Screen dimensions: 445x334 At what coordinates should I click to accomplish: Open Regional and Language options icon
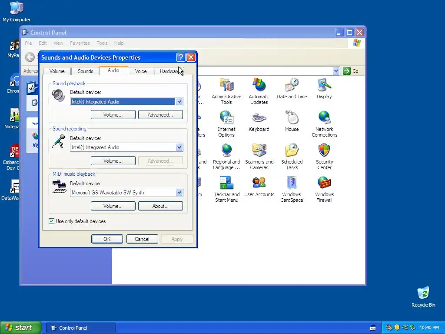point(226,157)
